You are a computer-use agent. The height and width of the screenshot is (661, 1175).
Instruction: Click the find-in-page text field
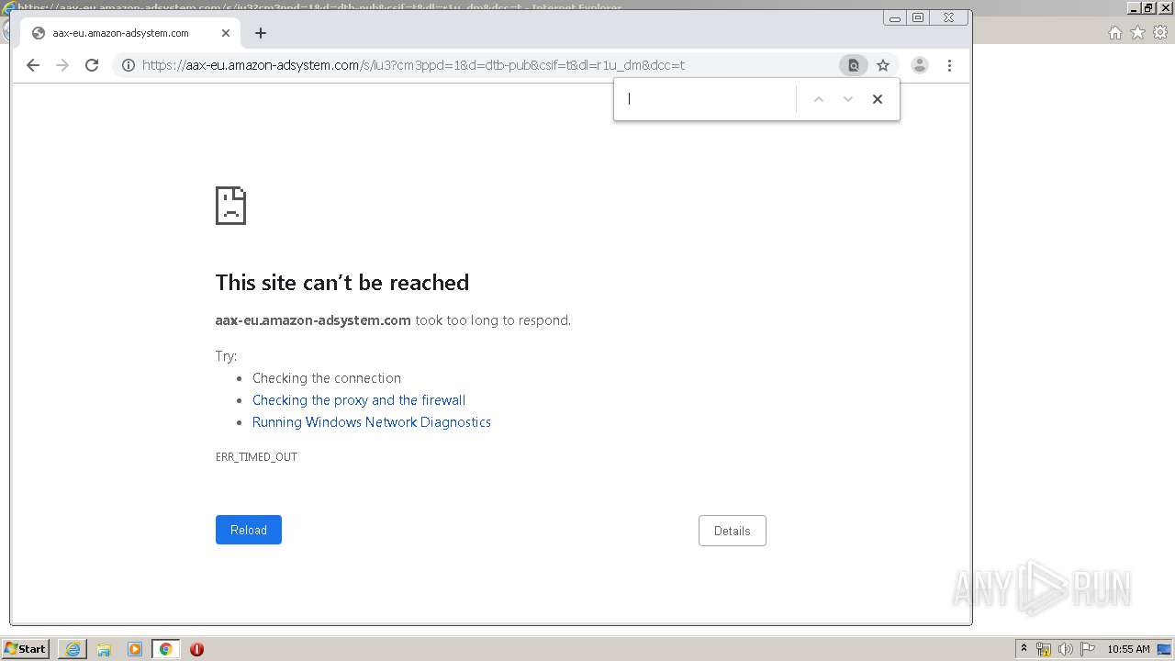pyautogui.click(x=707, y=99)
